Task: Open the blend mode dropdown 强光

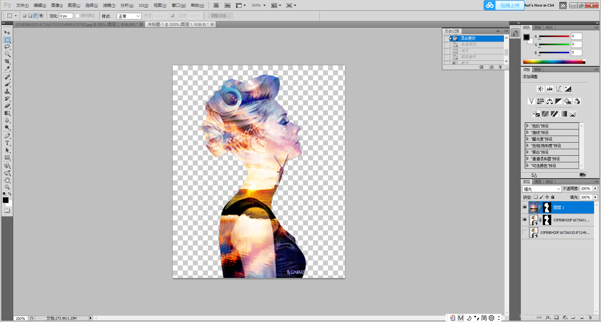Action: (x=542, y=189)
